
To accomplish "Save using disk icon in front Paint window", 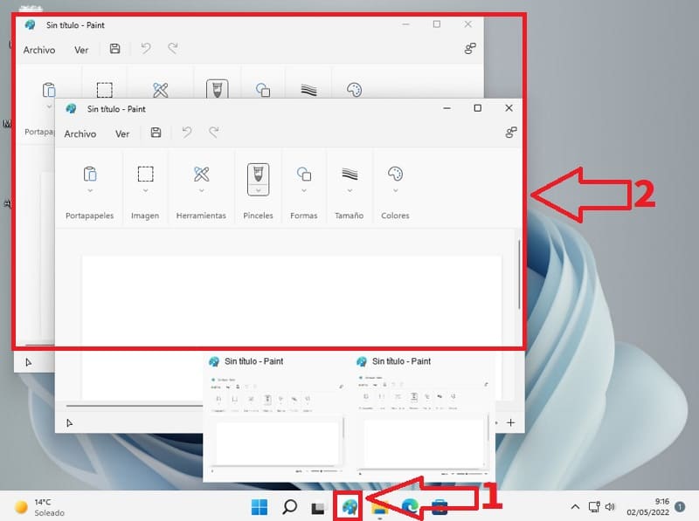I will click(156, 133).
